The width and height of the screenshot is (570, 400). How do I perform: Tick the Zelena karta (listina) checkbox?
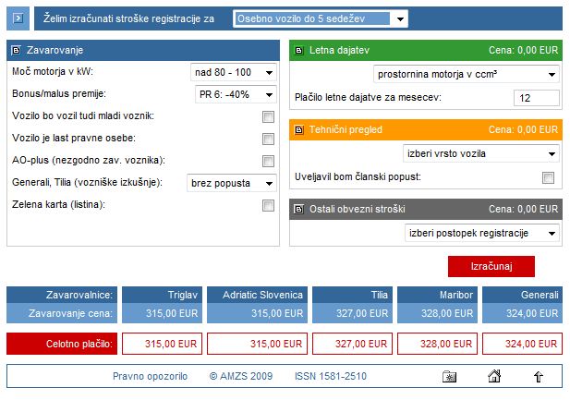click(x=268, y=205)
